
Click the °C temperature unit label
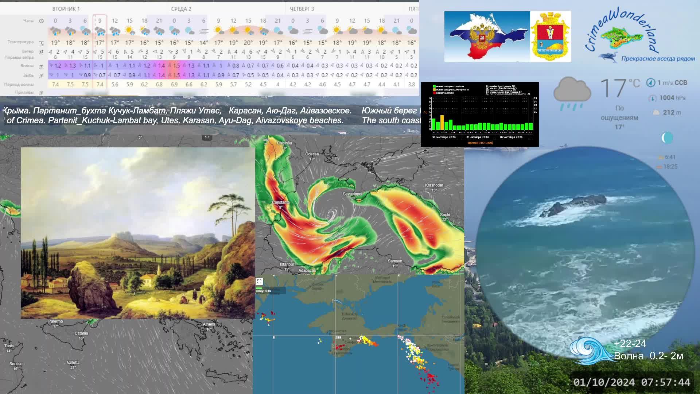pyautogui.click(x=41, y=42)
